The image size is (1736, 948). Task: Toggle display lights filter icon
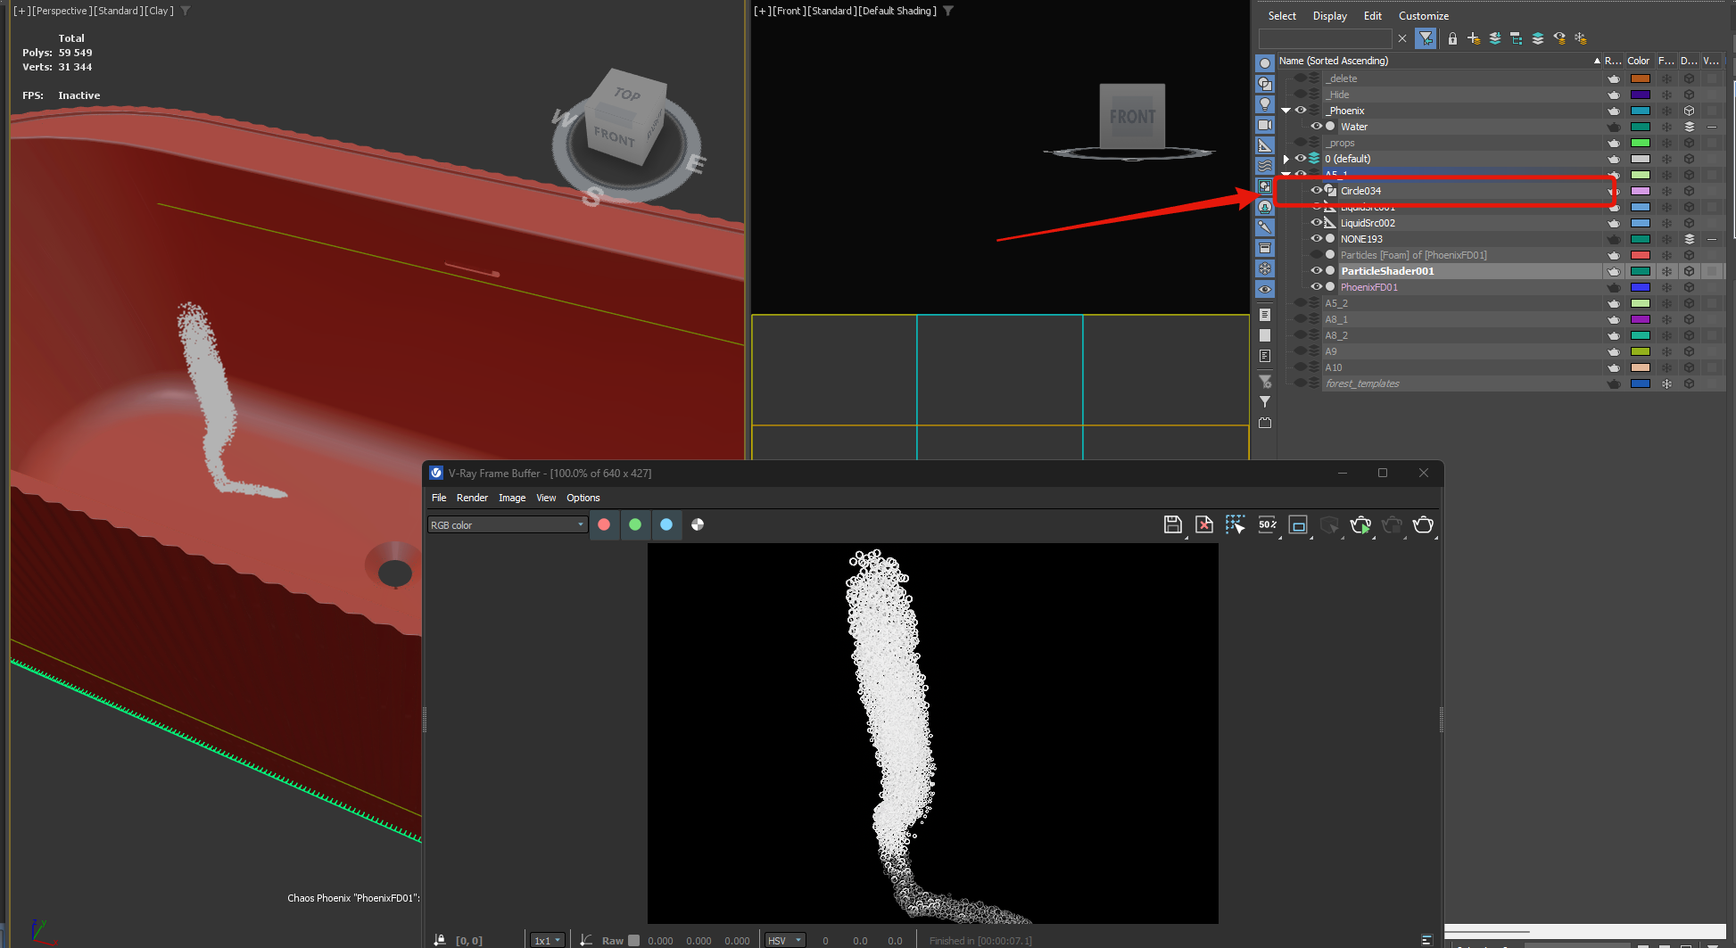1265,104
